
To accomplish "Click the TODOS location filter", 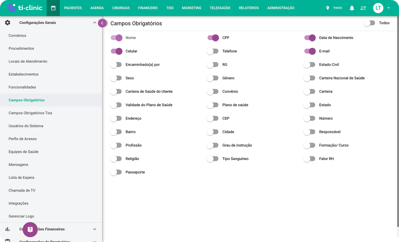I will tap(338, 8).
